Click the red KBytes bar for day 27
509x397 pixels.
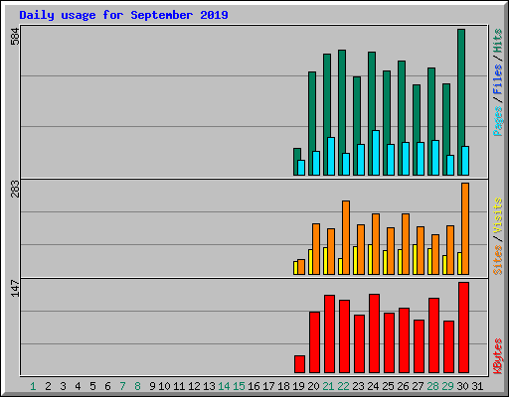(x=419, y=346)
